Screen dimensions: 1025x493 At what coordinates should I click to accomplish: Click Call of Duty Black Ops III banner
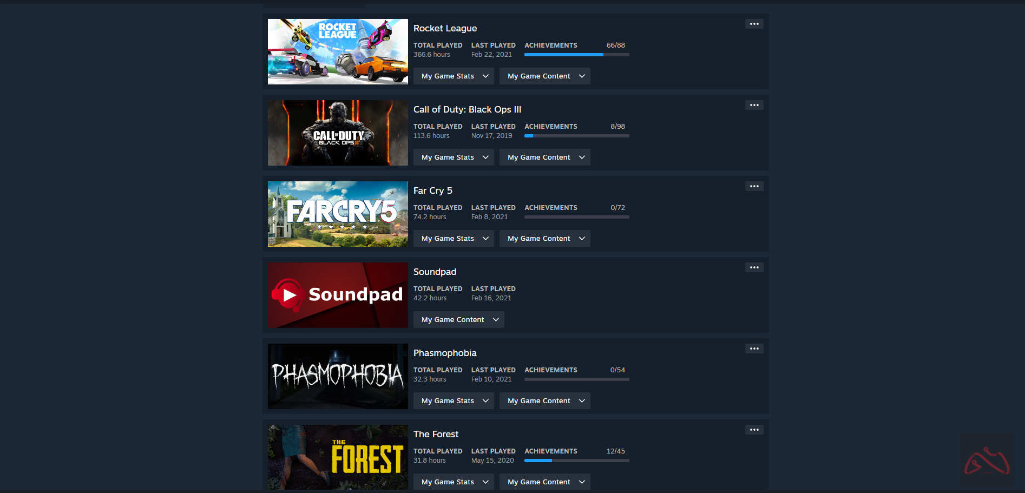(x=338, y=133)
